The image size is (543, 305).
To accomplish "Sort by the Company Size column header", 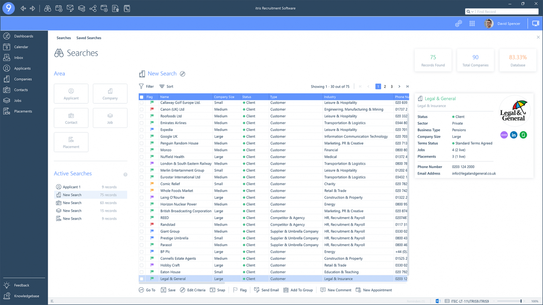I will (227, 97).
